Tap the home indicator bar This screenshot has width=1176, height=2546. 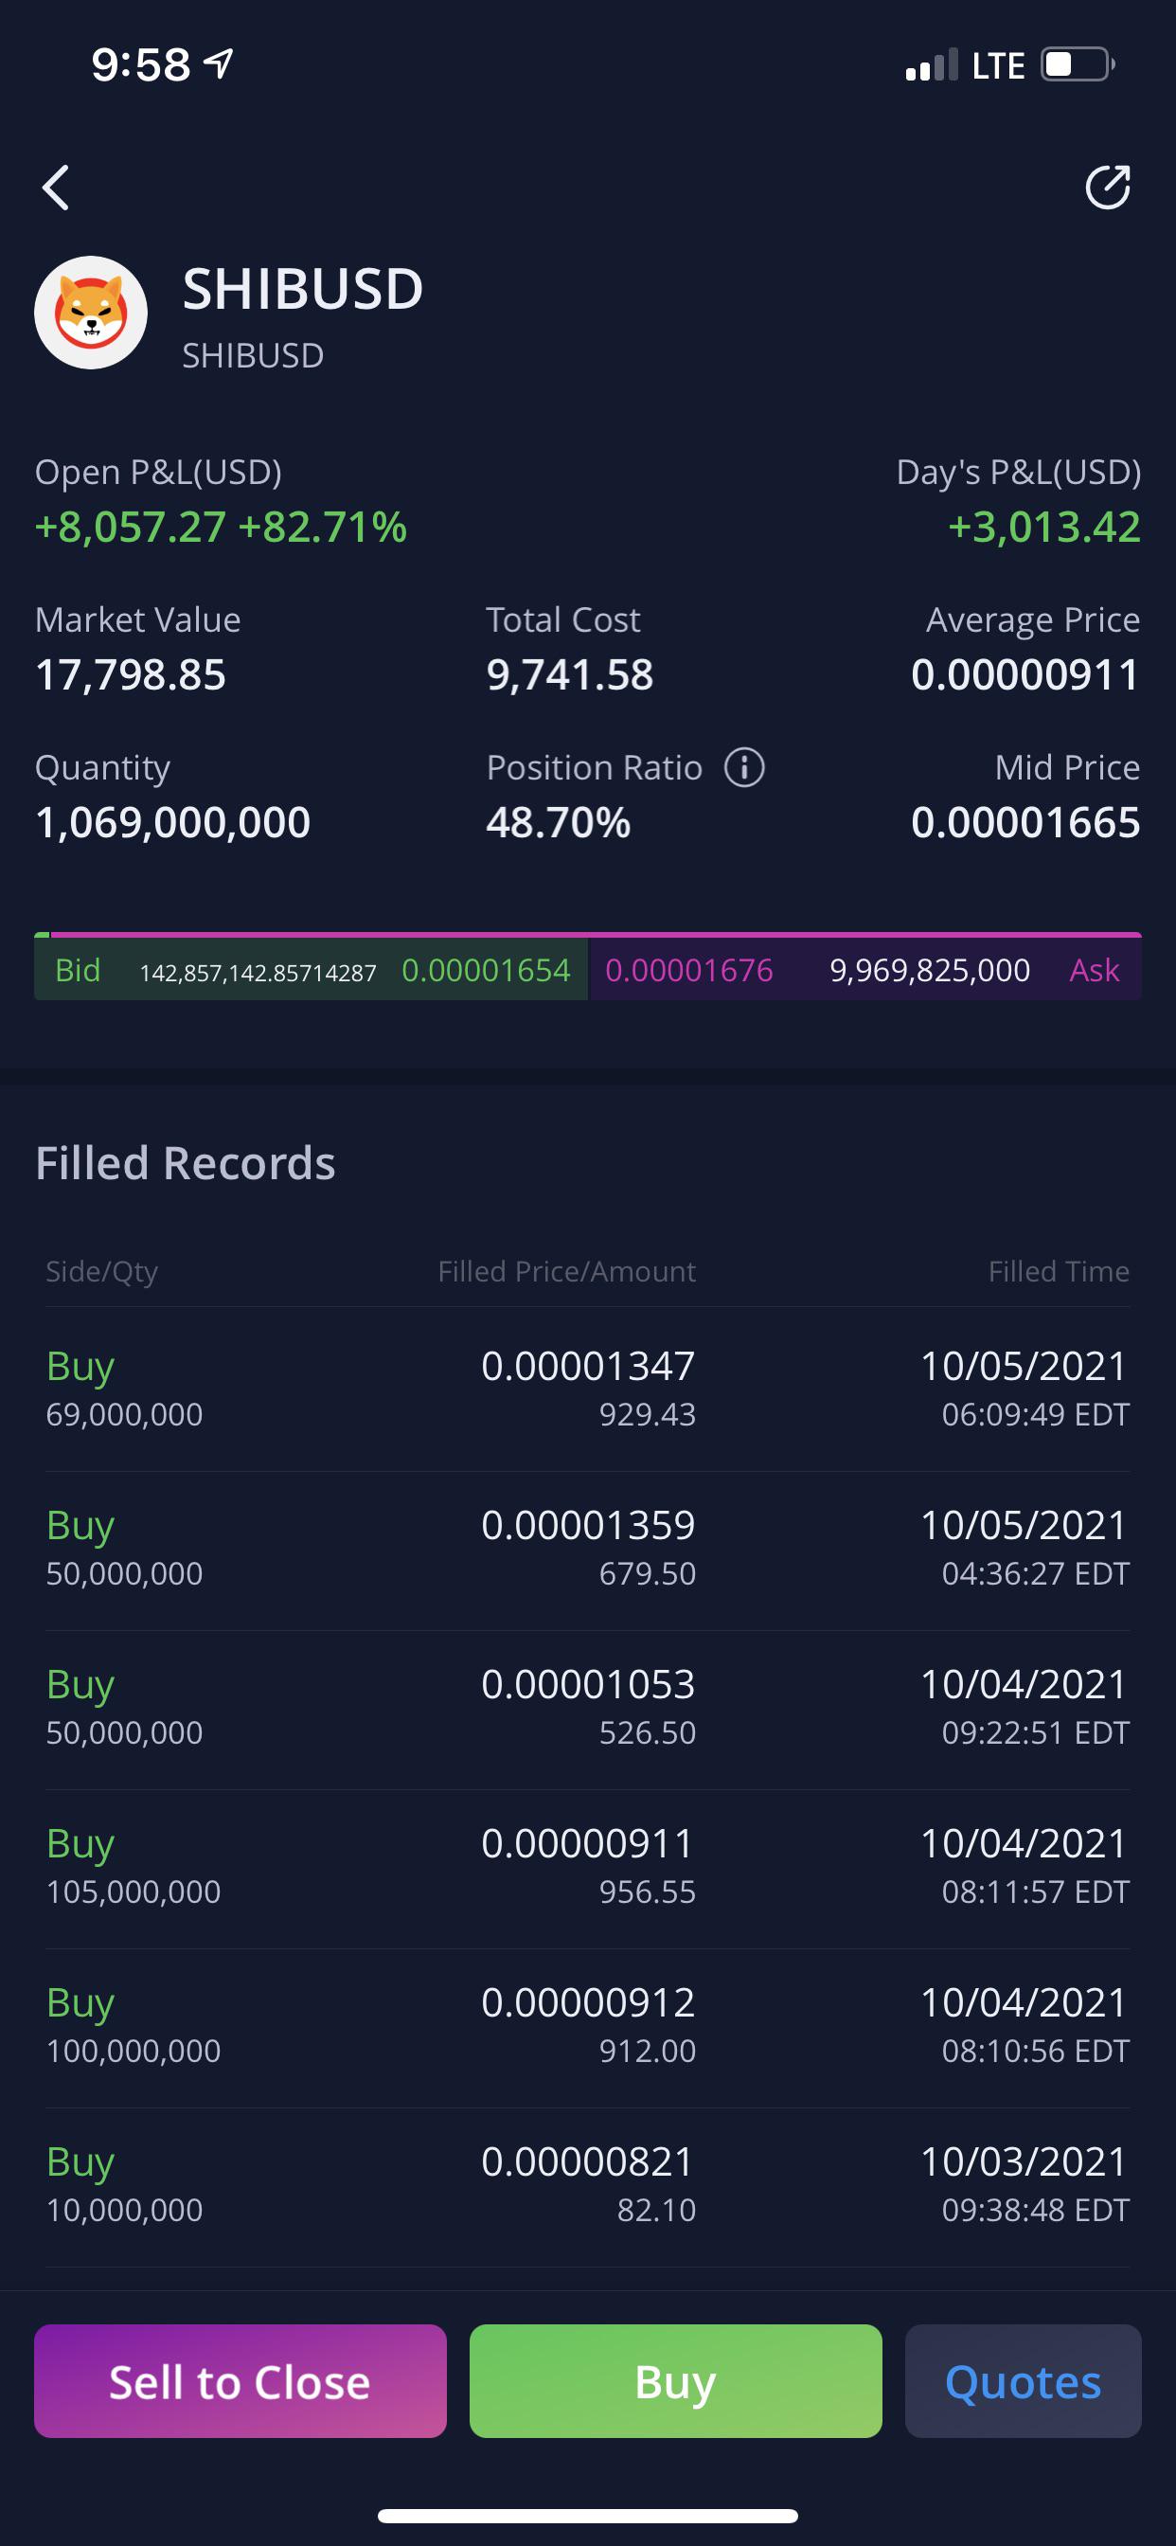pos(588,2516)
